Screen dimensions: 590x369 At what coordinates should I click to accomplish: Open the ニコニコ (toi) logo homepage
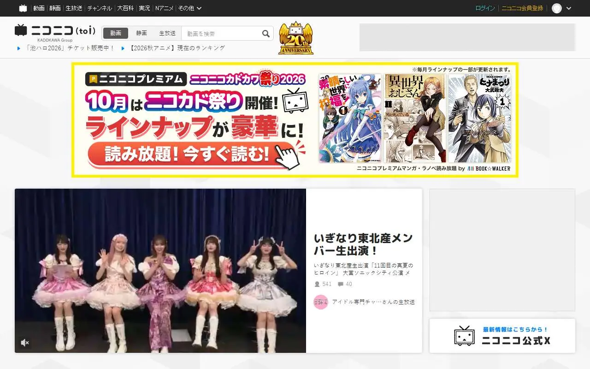click(55, 31)
